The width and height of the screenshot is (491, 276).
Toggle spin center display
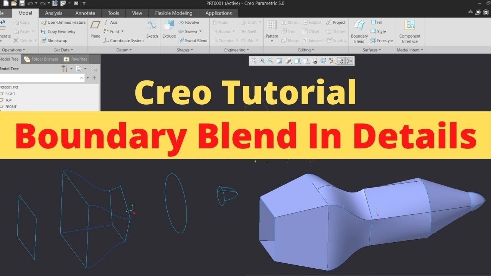[349, 61]
